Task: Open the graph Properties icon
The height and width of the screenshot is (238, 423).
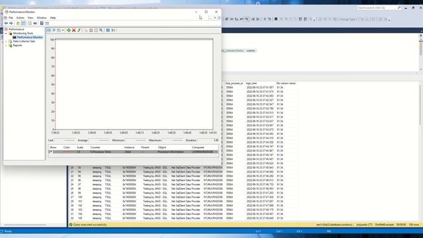Action: (96, 30)
